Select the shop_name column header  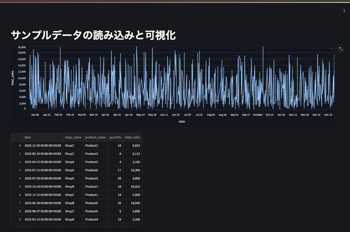pos(73,137)
